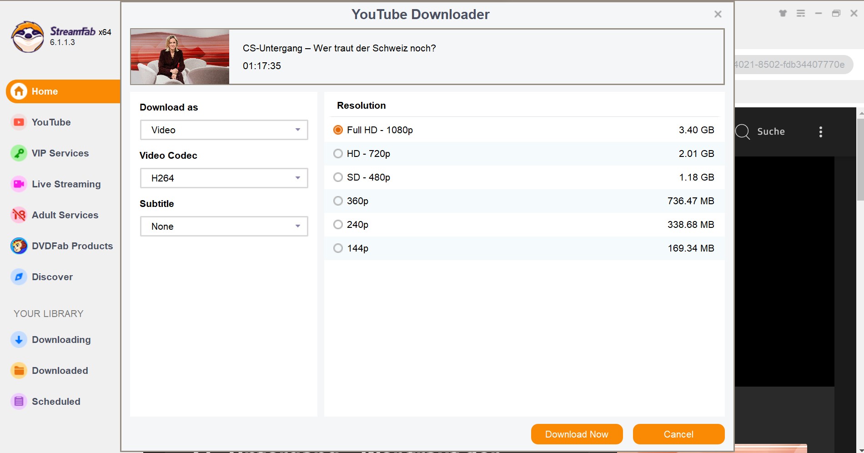The image size is (864, 453).
Task: Click the YouTube sidebar icon
Action: 19,122
